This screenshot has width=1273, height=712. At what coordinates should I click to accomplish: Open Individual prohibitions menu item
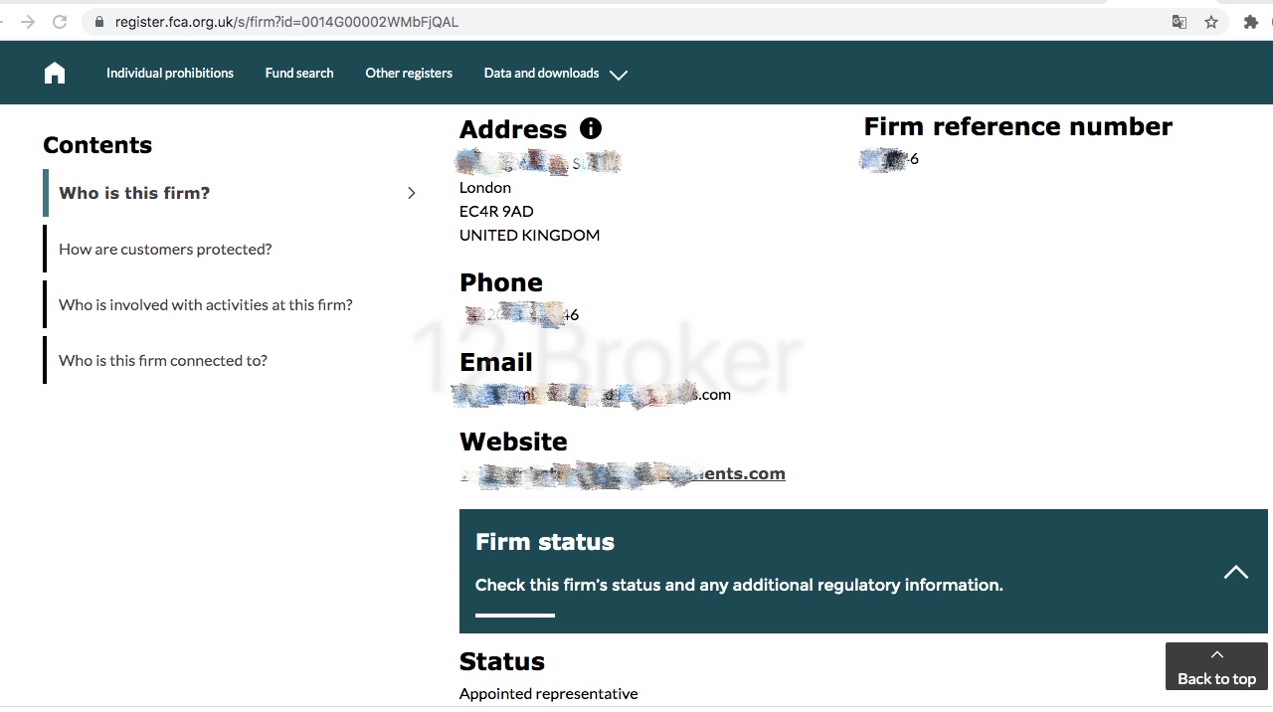tap(170, 73)
